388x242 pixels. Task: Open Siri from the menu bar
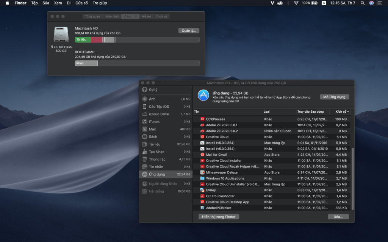coord(371,3)
